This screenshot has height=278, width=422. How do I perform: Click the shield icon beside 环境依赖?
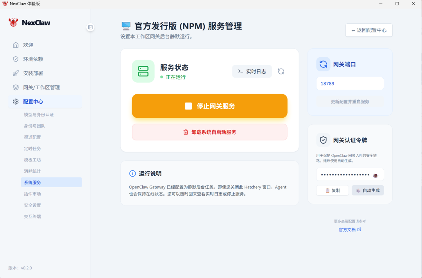tap(16, 59)
